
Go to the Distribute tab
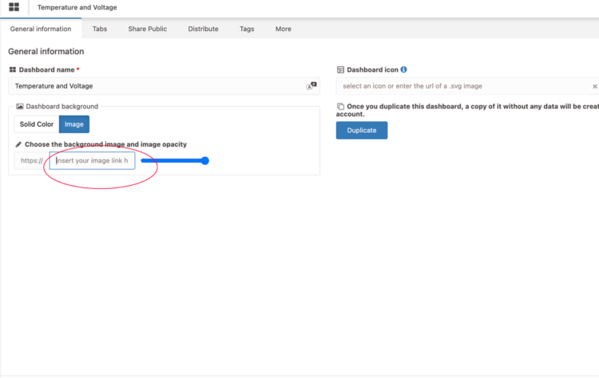pos(203,29)
